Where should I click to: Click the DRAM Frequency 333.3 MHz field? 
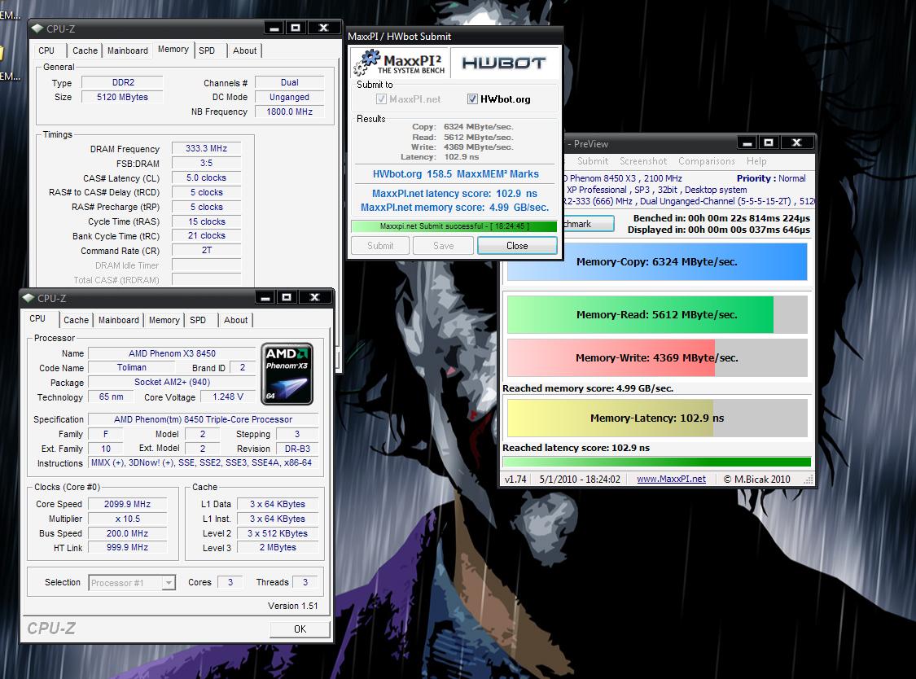point(206,148)
